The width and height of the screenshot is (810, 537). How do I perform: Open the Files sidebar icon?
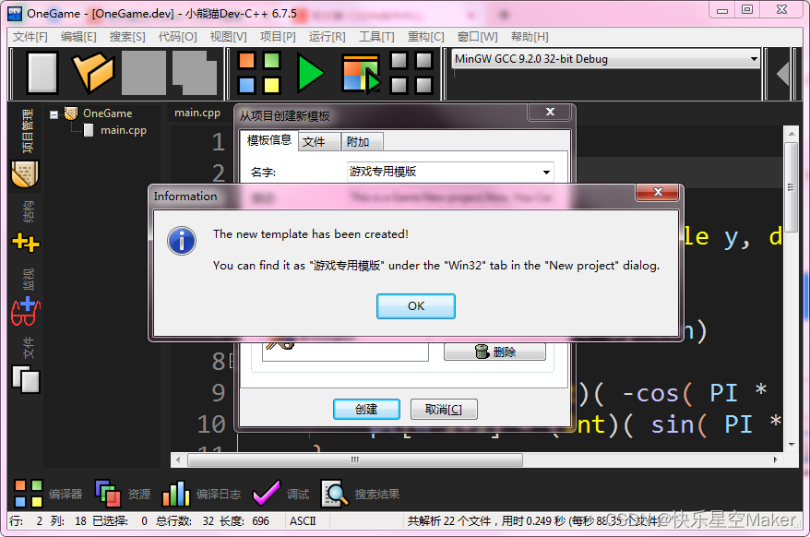pos(25,379)
